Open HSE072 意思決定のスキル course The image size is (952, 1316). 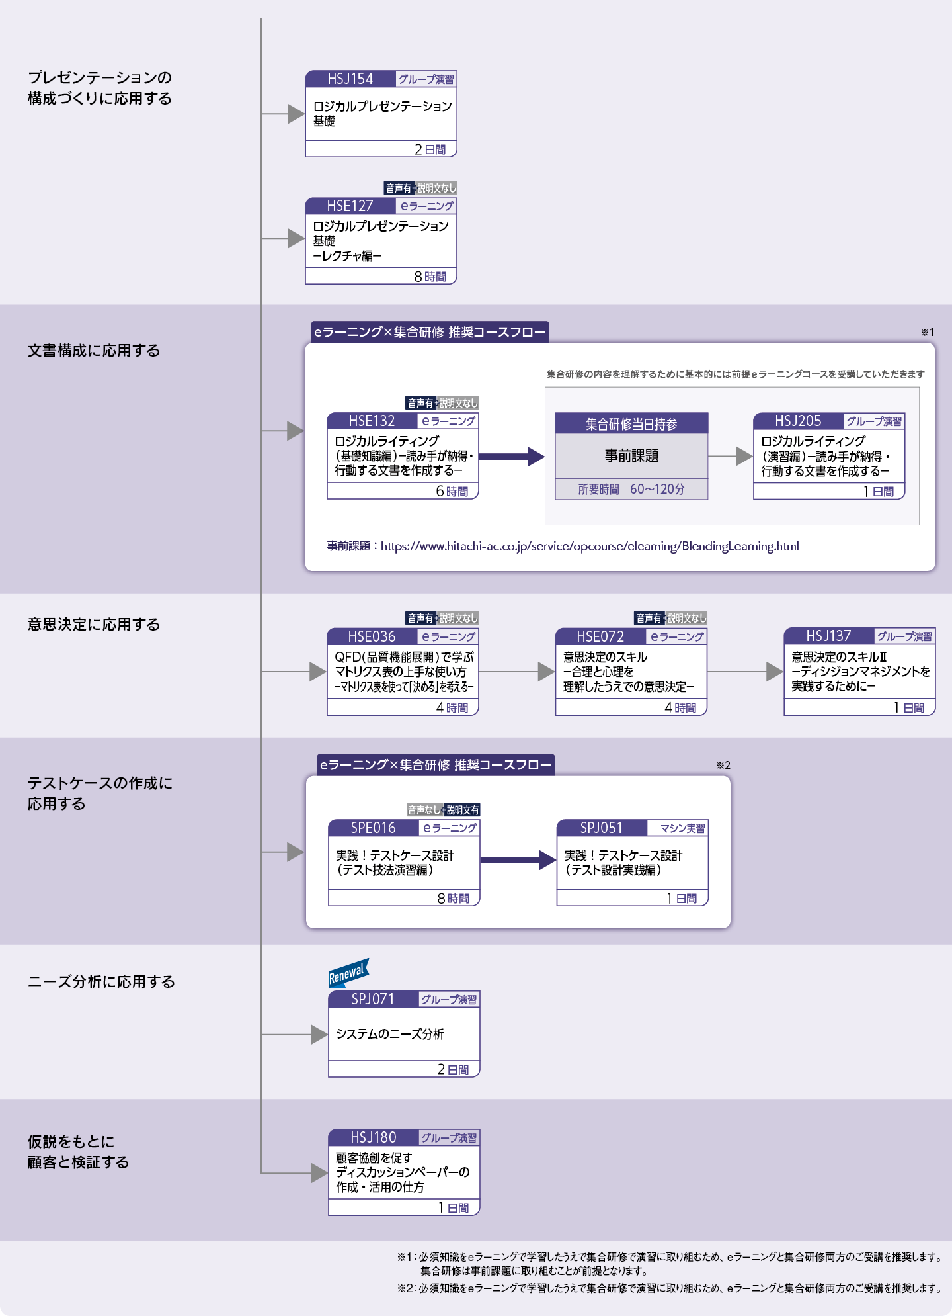click(631, 672)
